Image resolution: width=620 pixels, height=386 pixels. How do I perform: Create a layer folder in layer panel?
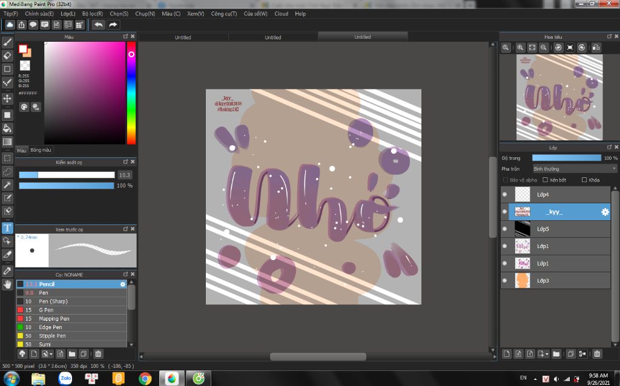coord(556,353)
